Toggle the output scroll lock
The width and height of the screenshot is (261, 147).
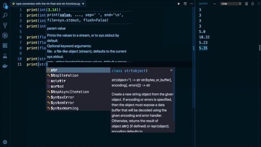(x=253, y=4)
